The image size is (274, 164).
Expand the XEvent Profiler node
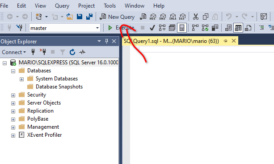13,135
